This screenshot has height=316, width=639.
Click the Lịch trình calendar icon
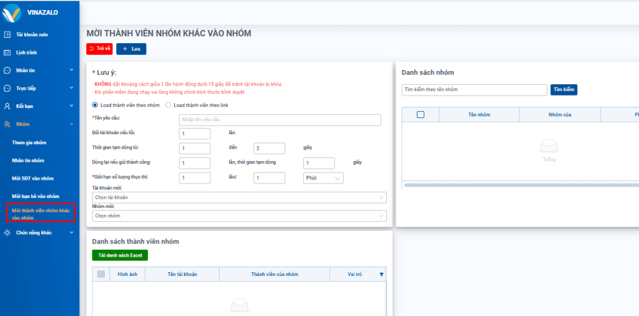coord(7,52)
